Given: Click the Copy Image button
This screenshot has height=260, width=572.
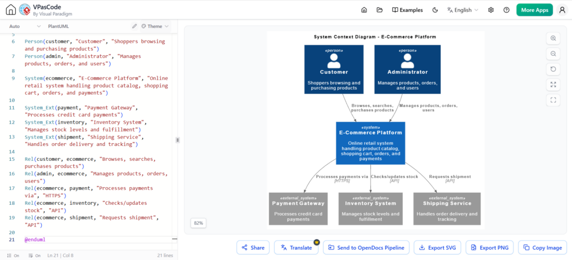Looking at the screenshot, I should coord(542,248).
